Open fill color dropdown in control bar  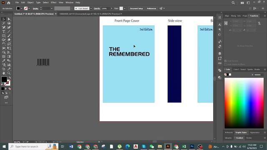[x=21, y=8]
